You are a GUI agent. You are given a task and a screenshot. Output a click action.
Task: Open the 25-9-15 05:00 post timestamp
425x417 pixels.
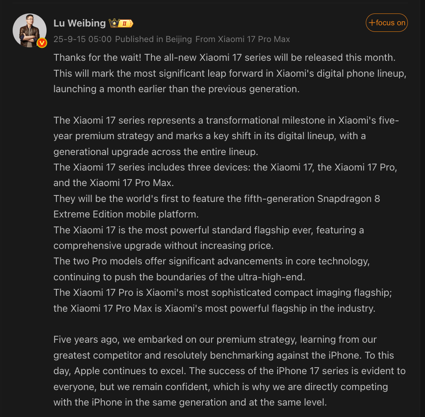82,39
